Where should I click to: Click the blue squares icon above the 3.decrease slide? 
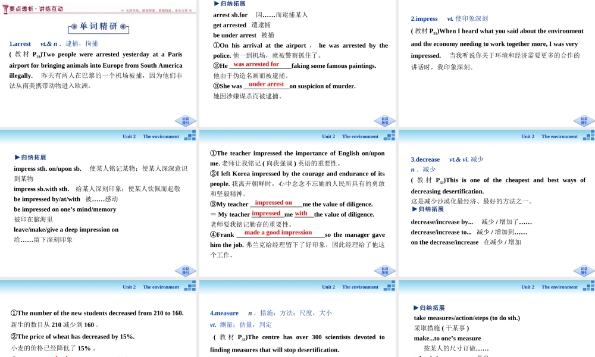[588, 136]
